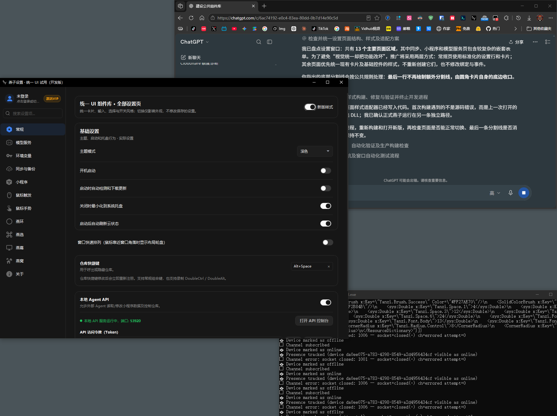Open the 主题模式 dropdown showing 深色
557x416 pixels.
[315, 151]
